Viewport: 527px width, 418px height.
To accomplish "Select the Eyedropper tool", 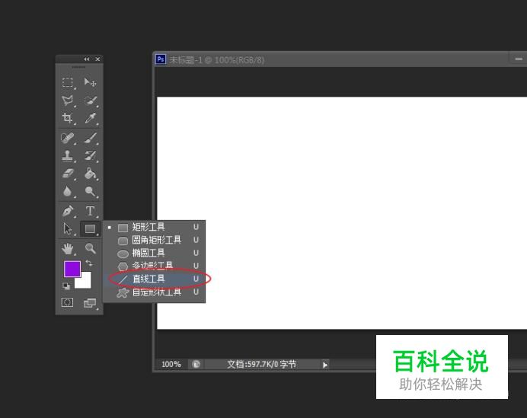I will [x=90, y=118].
